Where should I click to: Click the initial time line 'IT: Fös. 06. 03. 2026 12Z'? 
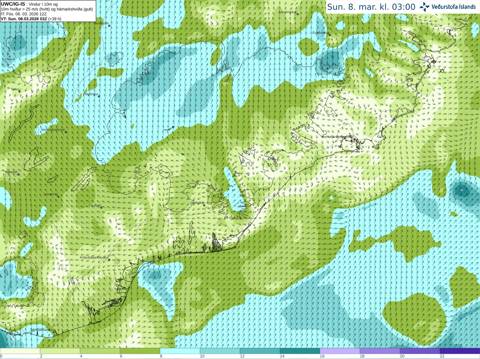coord(24,14)
